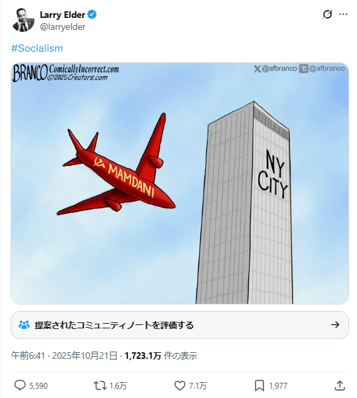Click the share upload icon

[x=340, y=385]
